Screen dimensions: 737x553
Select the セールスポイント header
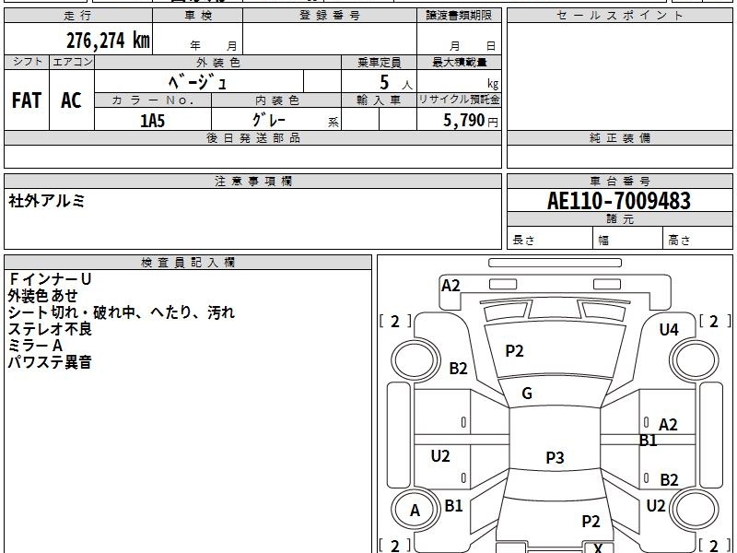coord(619,16)
